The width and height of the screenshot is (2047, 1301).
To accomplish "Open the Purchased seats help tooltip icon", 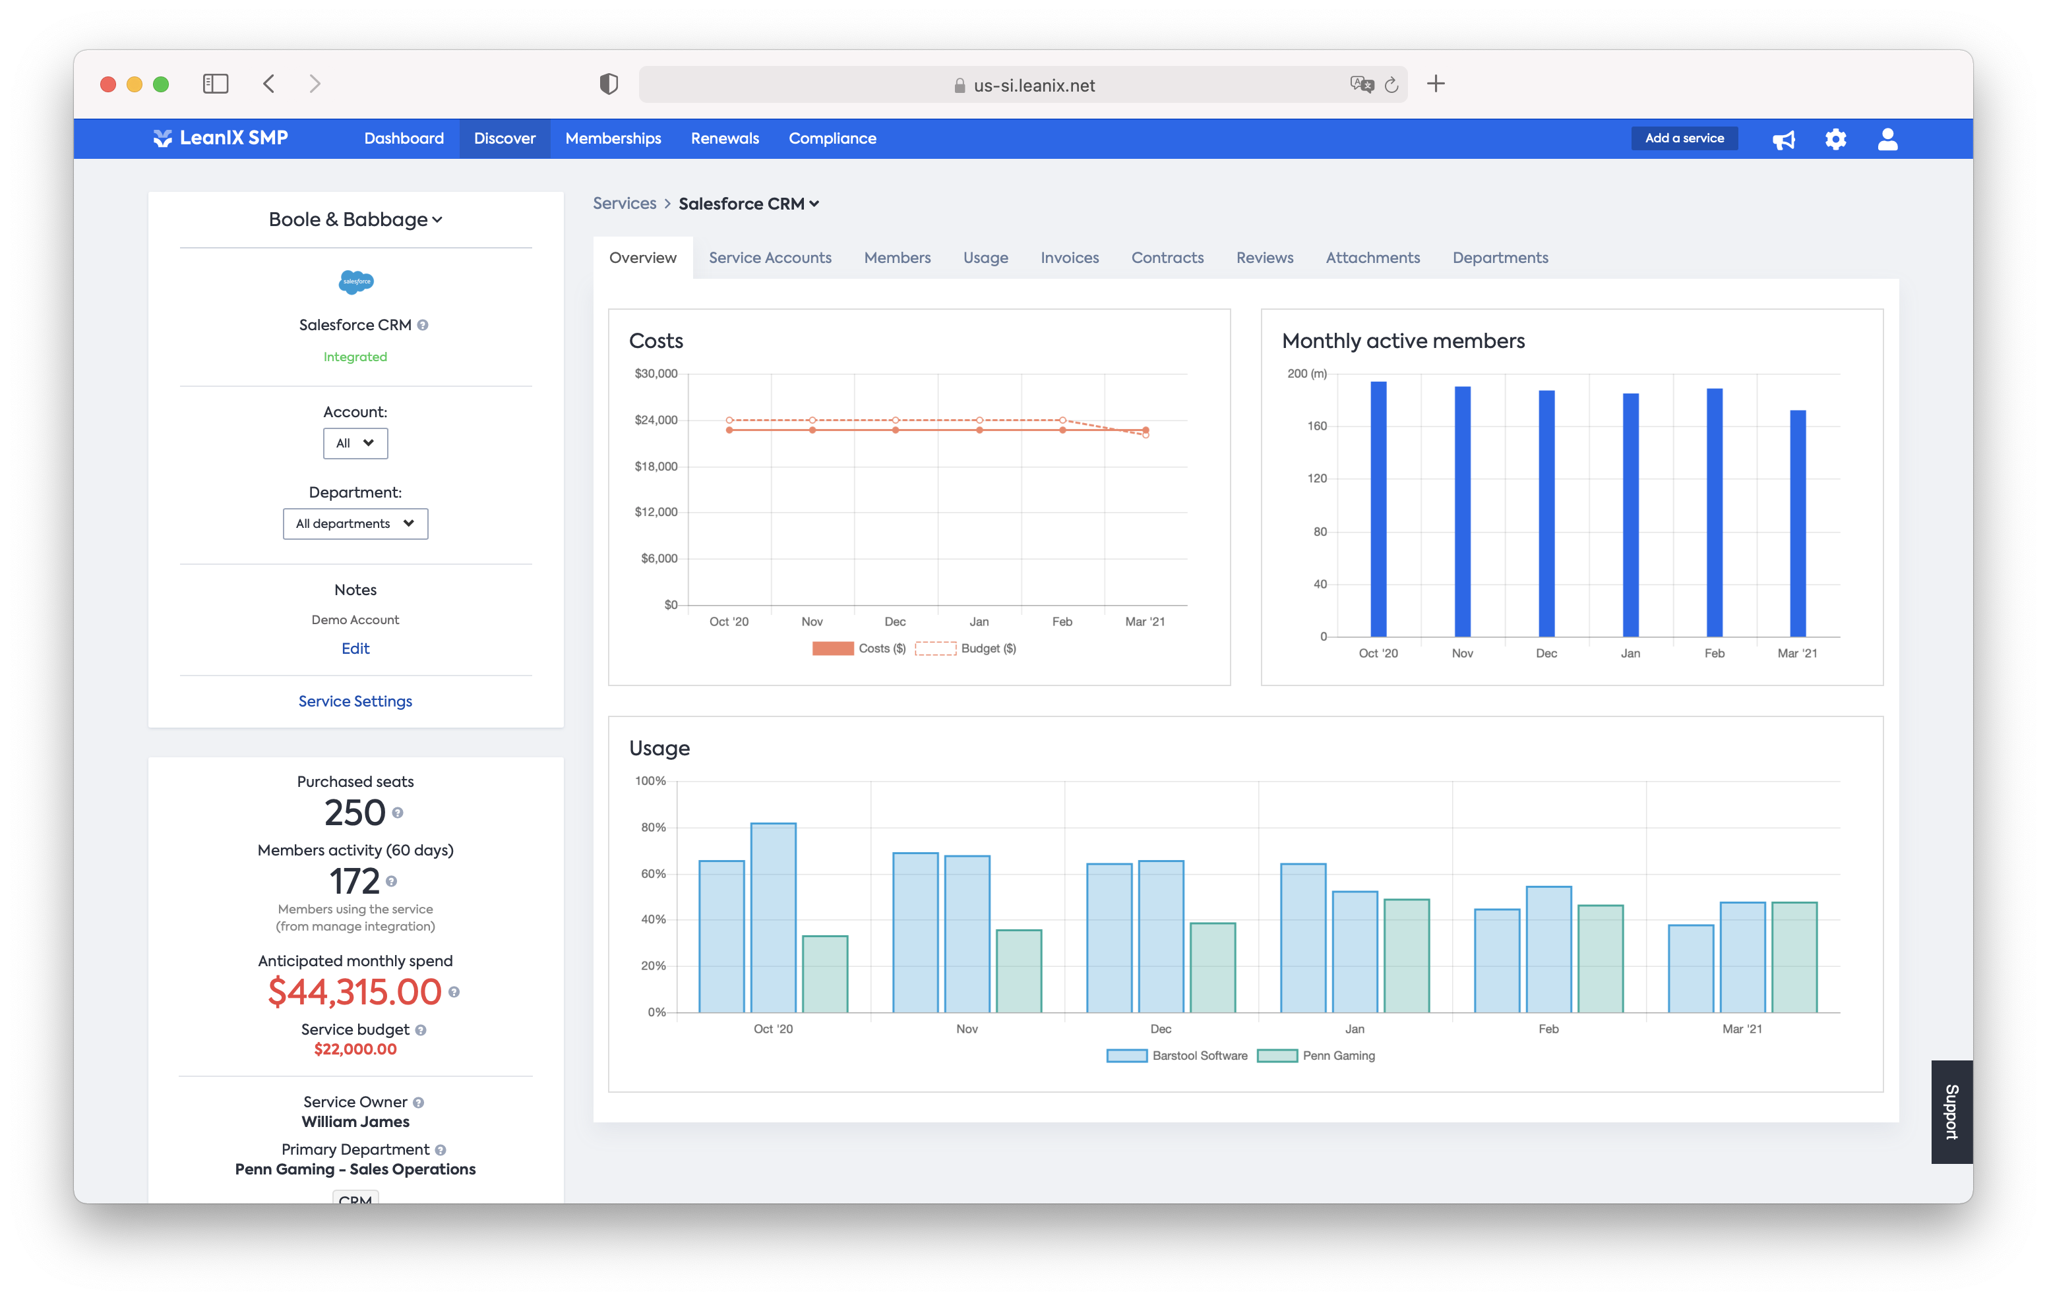I will coord(397,815).
